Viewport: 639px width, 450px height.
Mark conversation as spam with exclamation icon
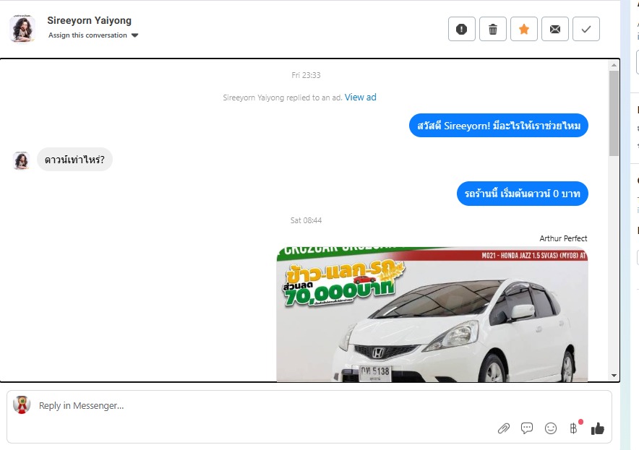pyautogui.click(x=461, y=29)
